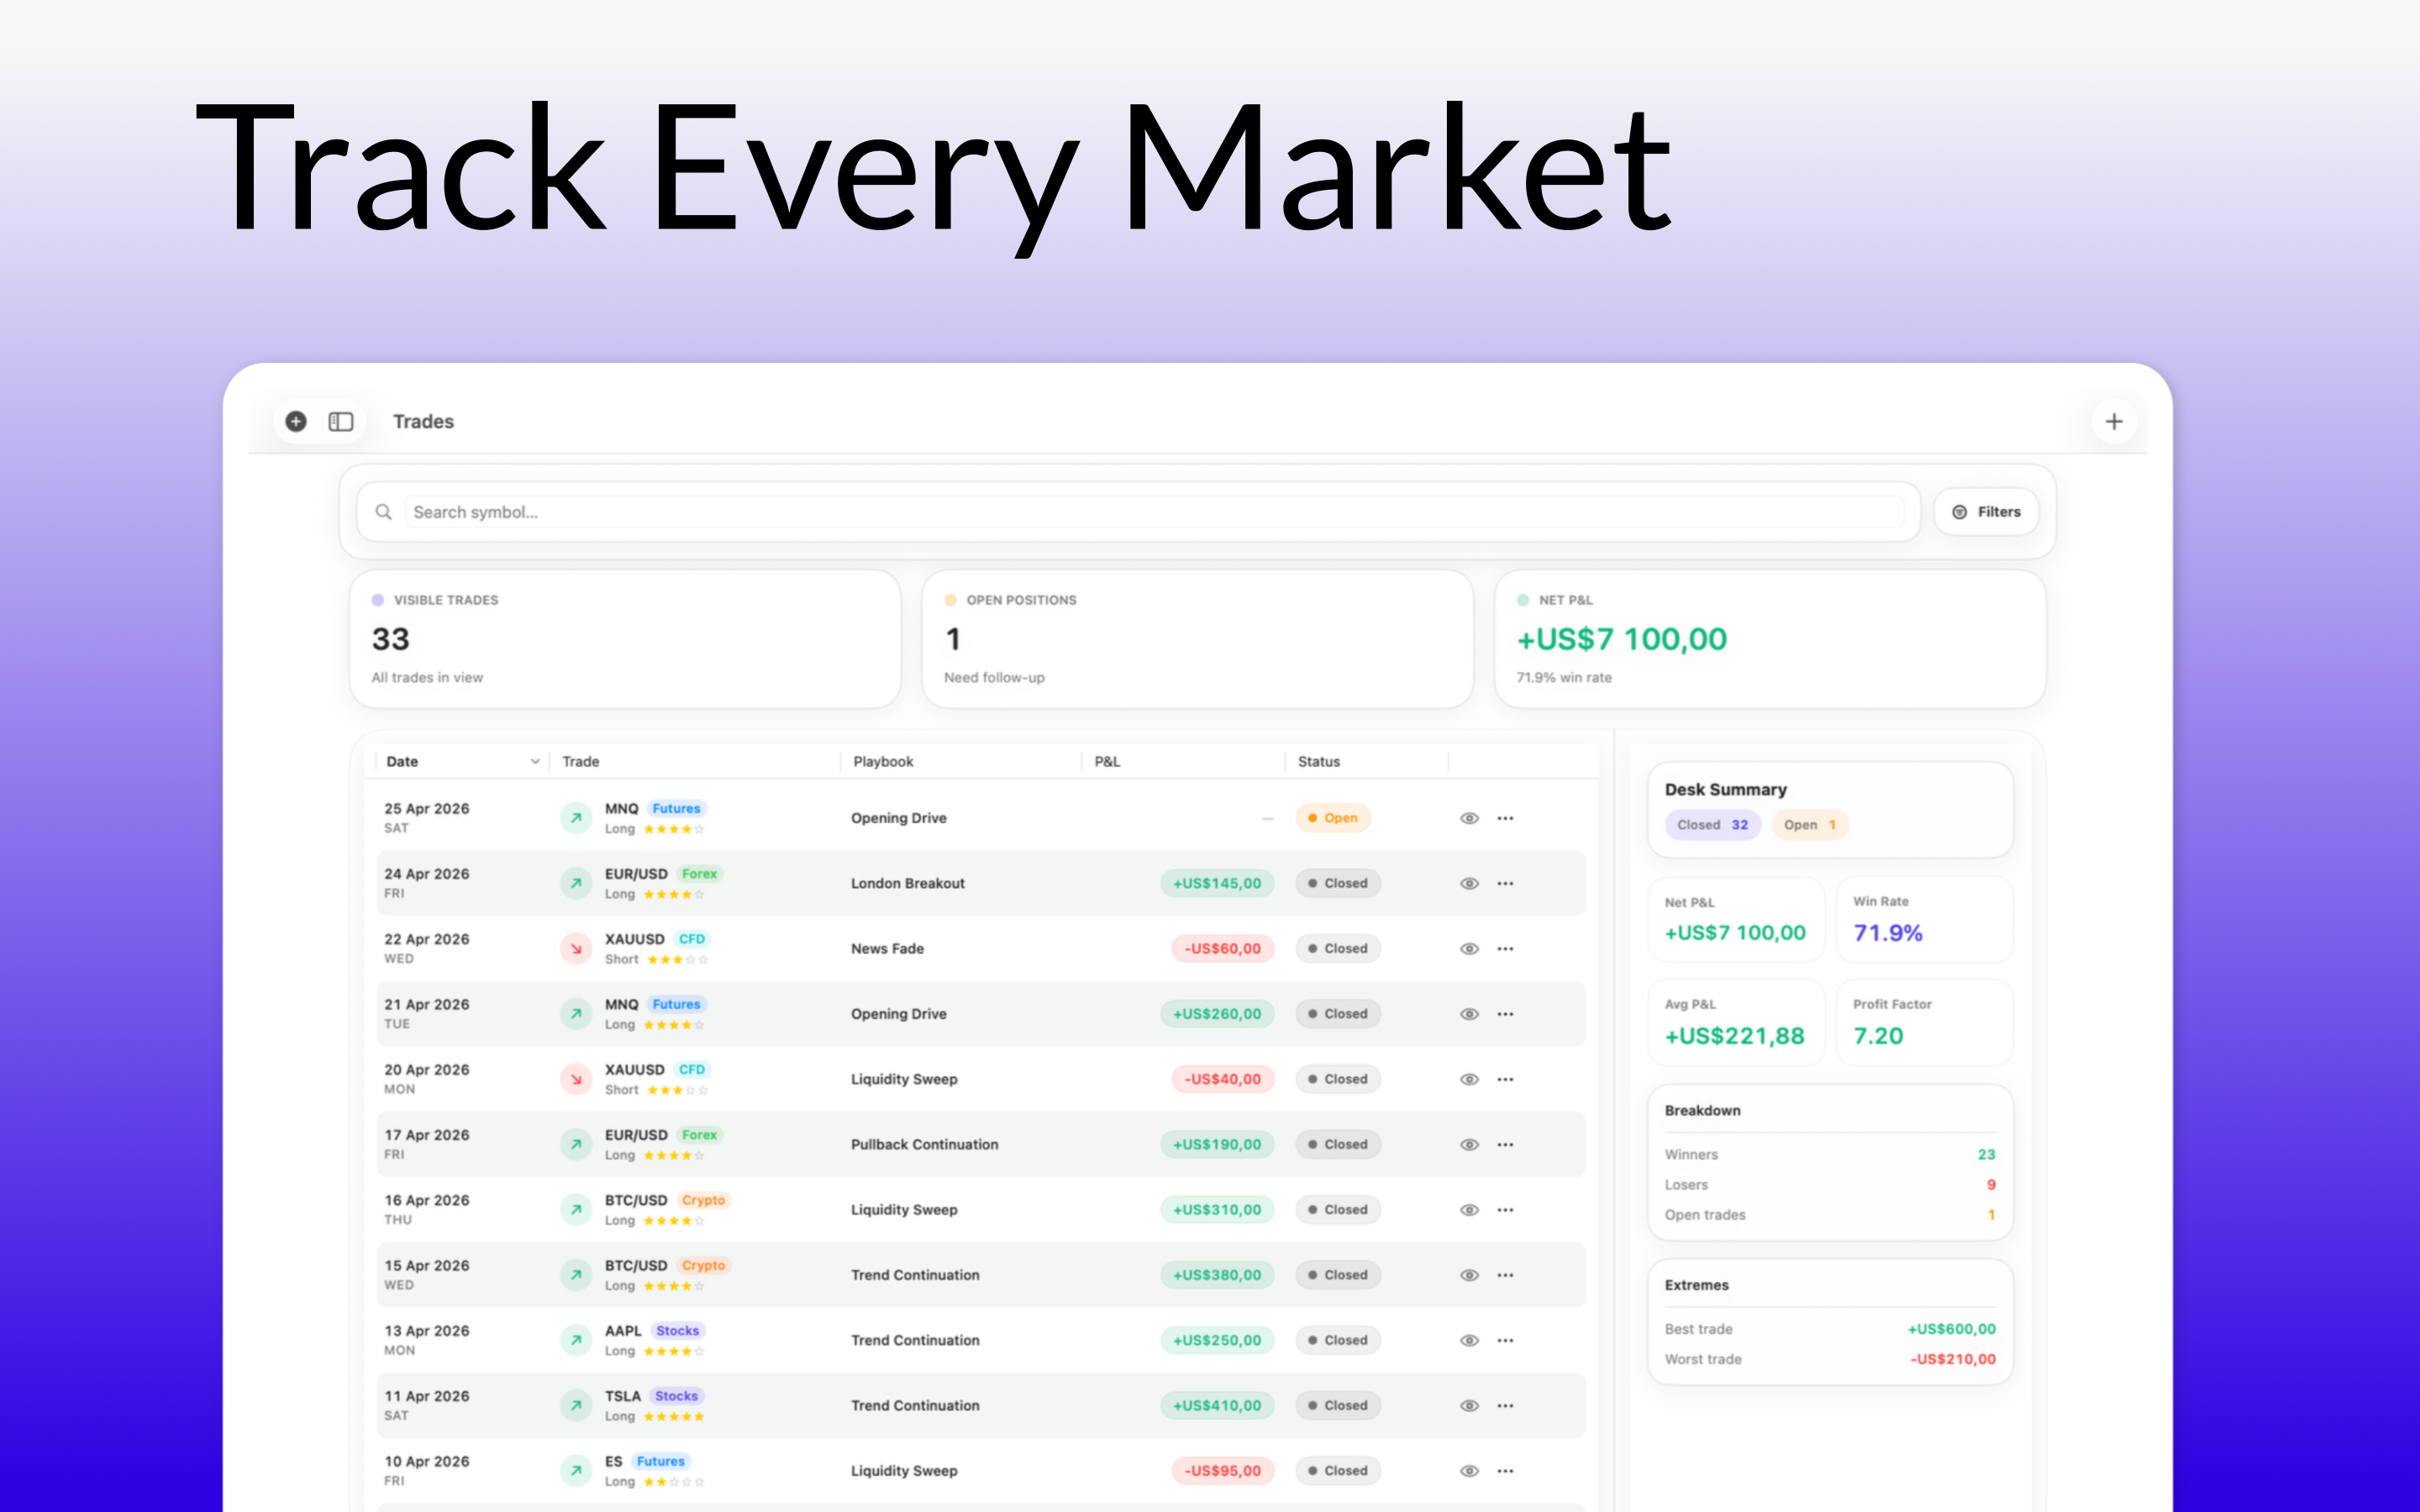Viewport: 2420px width, 1512px height.
Task: Click long arrow icon on TSLA trade
Action: pos(576,1406)
